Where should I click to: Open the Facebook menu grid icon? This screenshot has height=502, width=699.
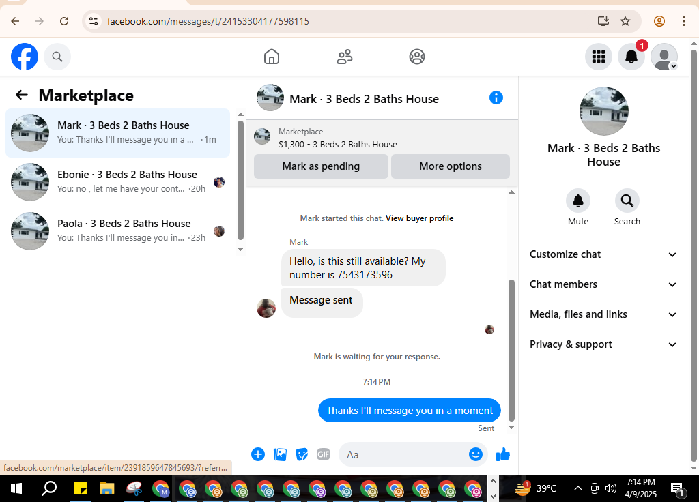tap(598, 57)
